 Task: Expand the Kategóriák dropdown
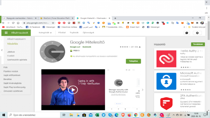45,33
